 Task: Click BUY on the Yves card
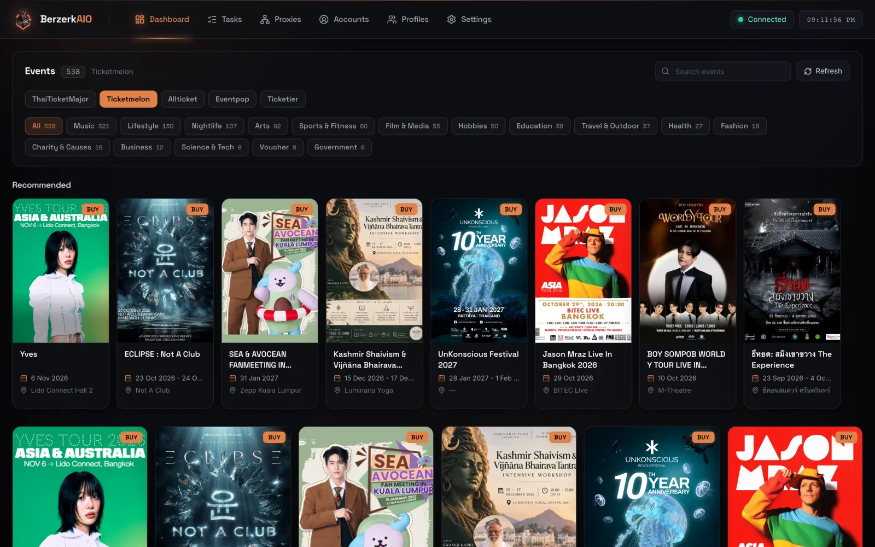tap(93, 210)
